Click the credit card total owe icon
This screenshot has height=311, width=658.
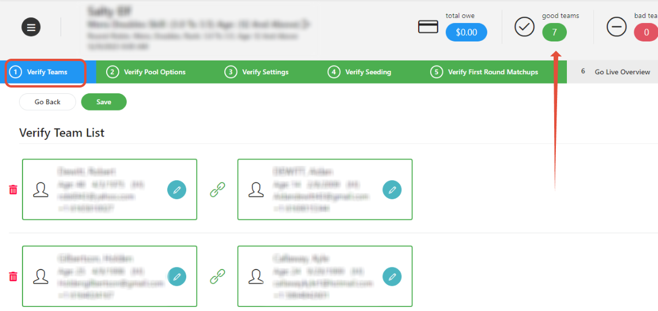coord(428,27)
